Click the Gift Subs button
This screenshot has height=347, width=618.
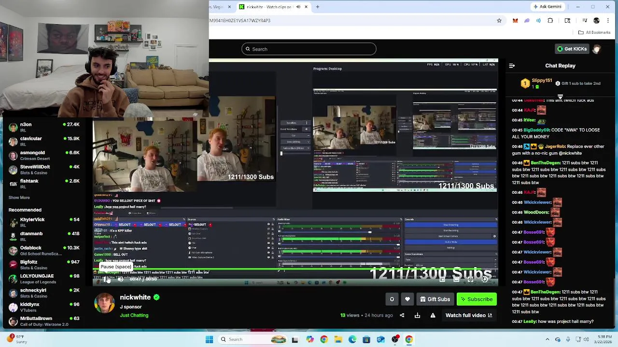coord(435,299)
